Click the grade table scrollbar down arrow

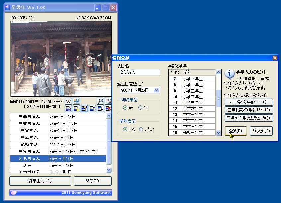click(218, 132)
